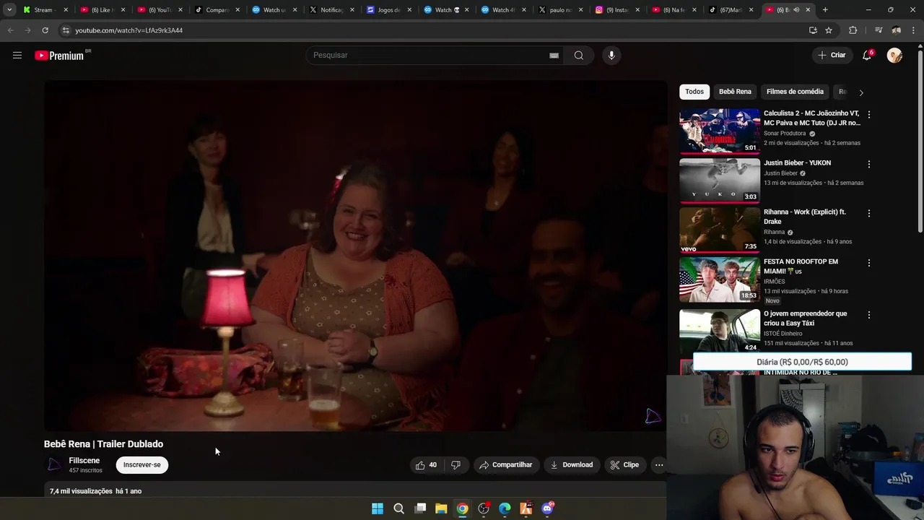This screenshot has width=924, height=520.
Task: Bookmark this page with star icon
Action: (829, 30)
